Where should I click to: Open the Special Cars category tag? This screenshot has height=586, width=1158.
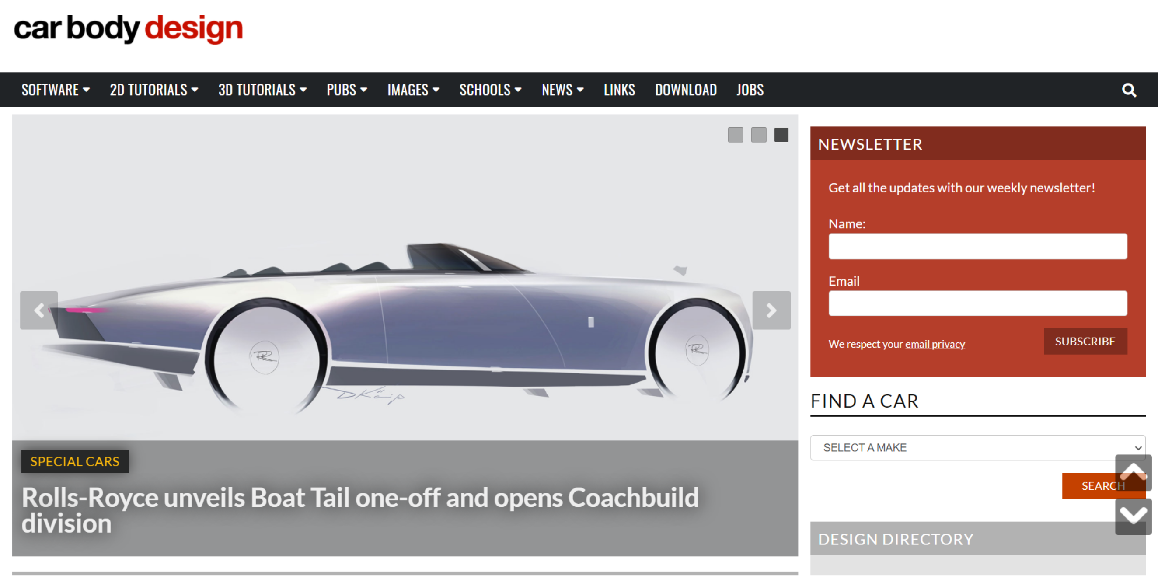tap(75, 461)
